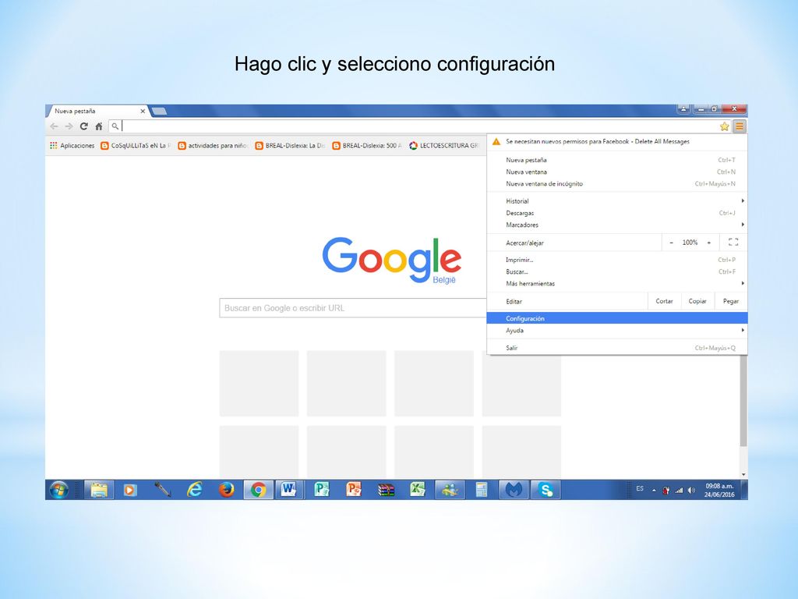Click the Pegar button
The image size is (798, 599).
[731, 302]
